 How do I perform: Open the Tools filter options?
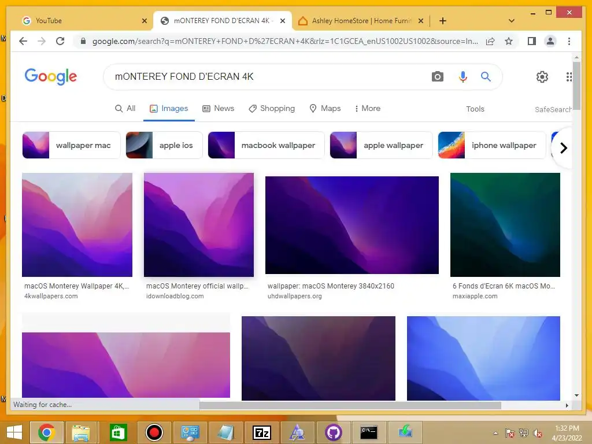475,109
